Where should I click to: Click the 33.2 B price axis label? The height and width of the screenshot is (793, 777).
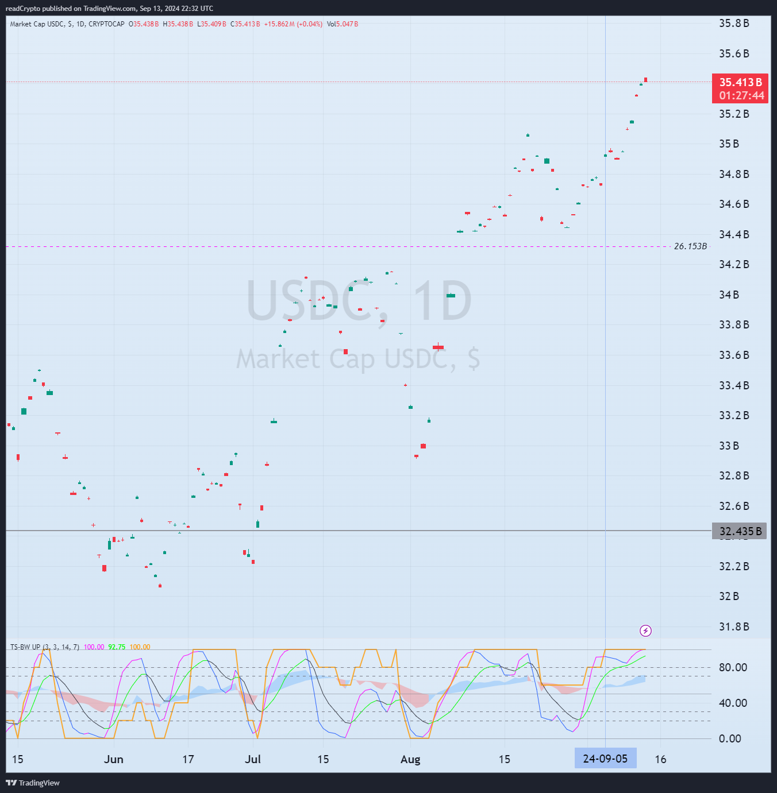pyautogui.click(x=734, y=415)
